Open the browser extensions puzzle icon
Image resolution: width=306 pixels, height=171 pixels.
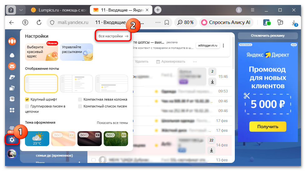280,22
